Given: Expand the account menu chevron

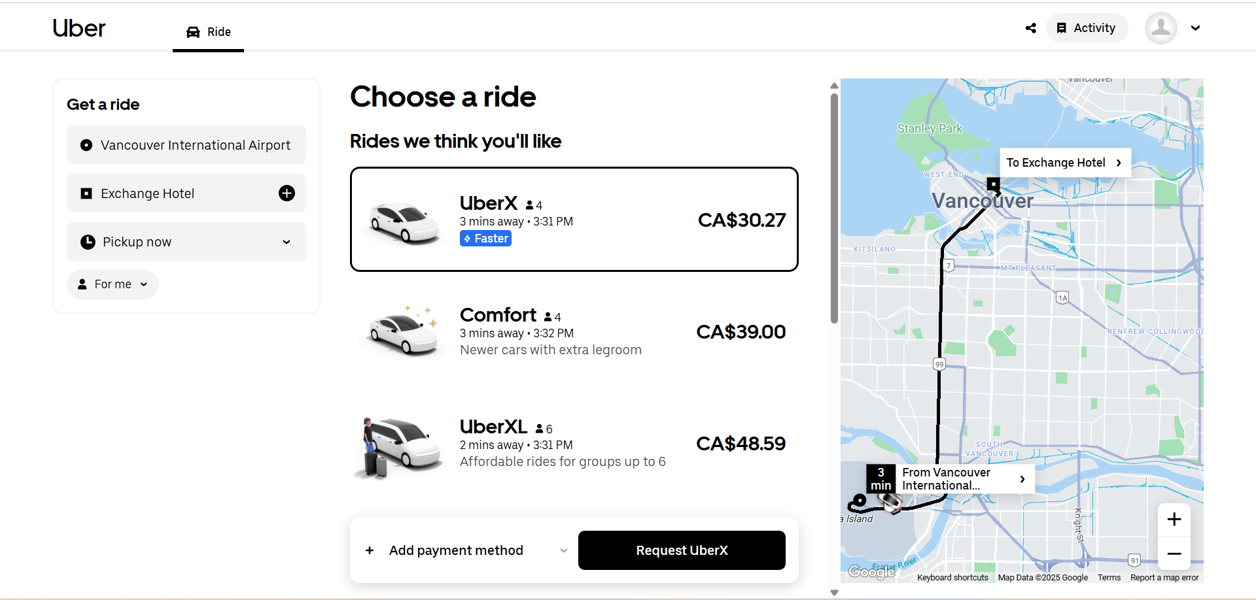Looking at the screenshot, I should pyautogui.click(x=1195, y=28).
